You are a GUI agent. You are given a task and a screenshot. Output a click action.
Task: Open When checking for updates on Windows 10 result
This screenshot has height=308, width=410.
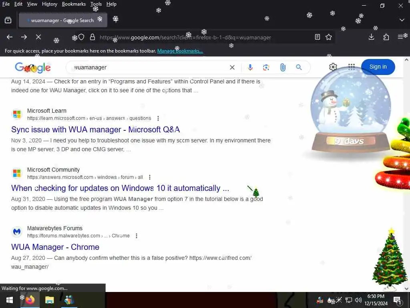(x=120, y=188)
